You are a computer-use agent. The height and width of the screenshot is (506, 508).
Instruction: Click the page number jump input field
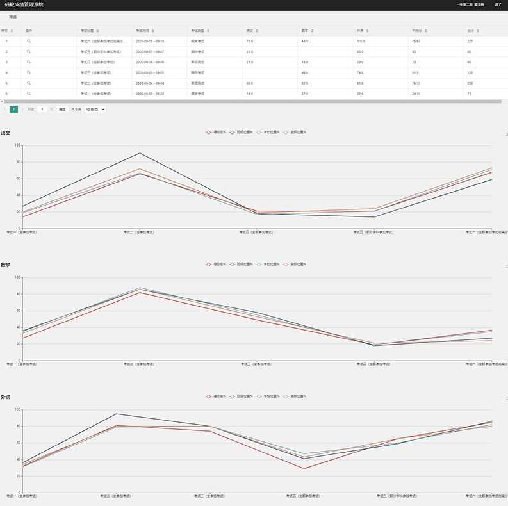coord(44,110)
